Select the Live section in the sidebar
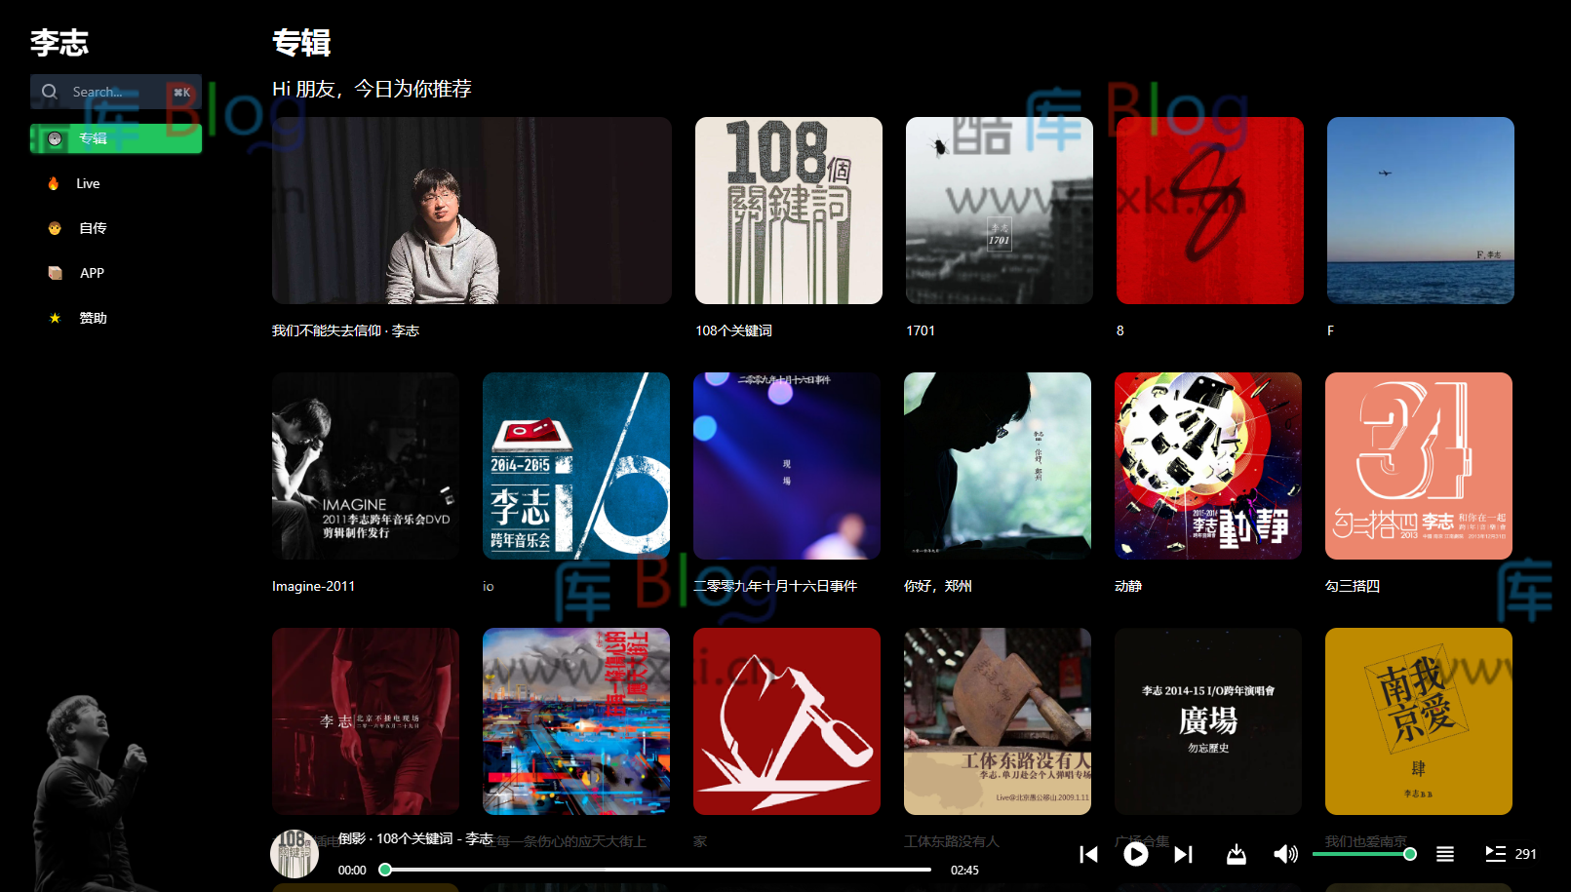Viewport: 1571px width, 892px height. [88, 183]
